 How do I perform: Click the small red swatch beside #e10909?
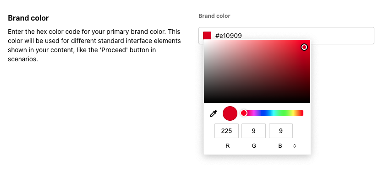pos(207,36)
